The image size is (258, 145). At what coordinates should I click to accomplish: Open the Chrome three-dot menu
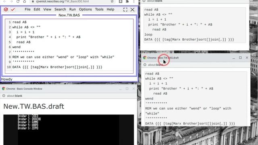(134, 1)
